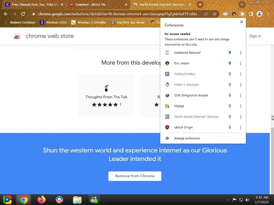Open the Windows 11 Installer bookmark
The image size is (274, 205).
point(89,22)
